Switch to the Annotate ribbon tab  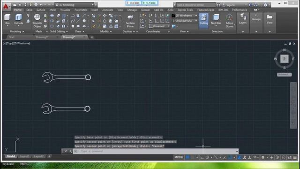(107, 10)
